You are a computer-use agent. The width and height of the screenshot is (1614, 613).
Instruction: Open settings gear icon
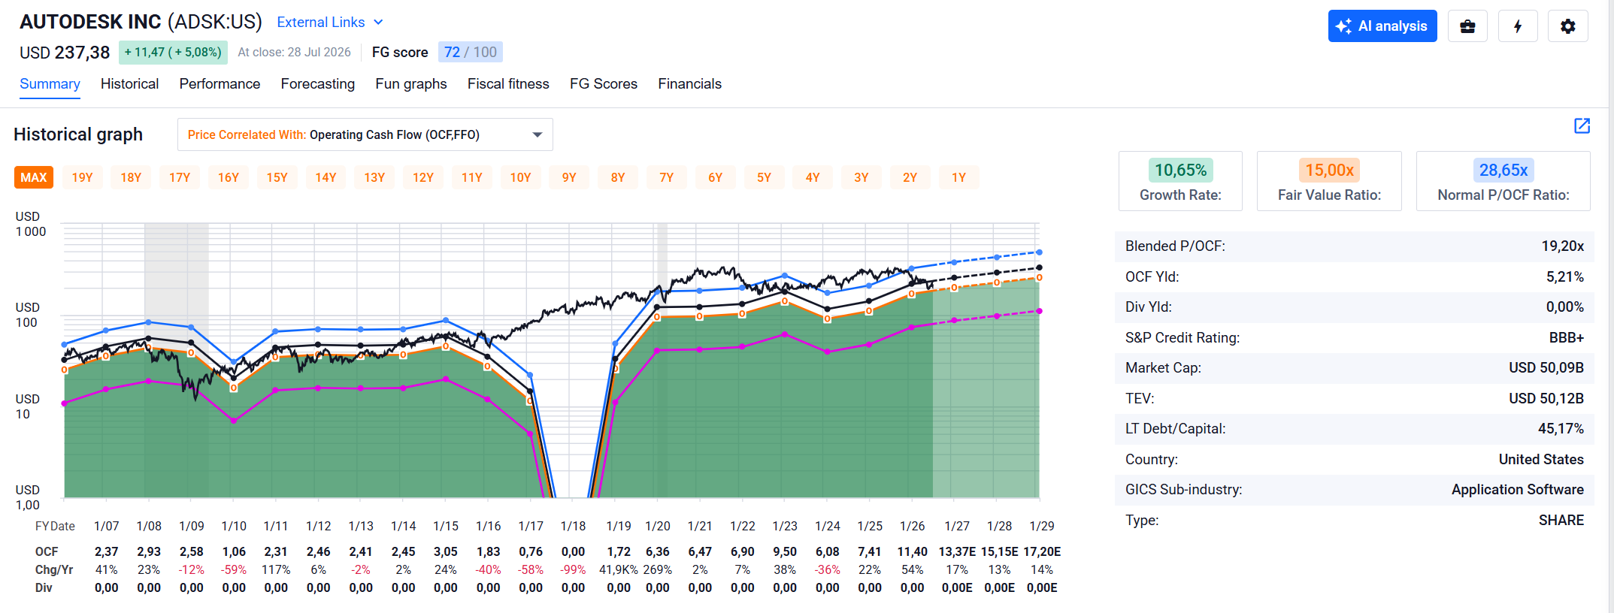[1568, 26]
